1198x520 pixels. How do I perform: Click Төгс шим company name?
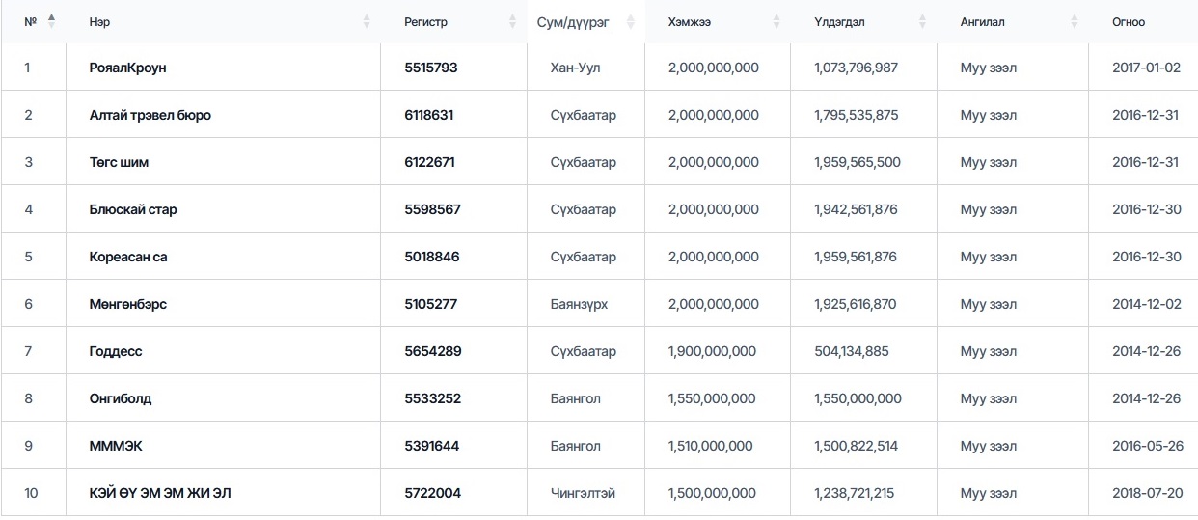tap(119, 162)
